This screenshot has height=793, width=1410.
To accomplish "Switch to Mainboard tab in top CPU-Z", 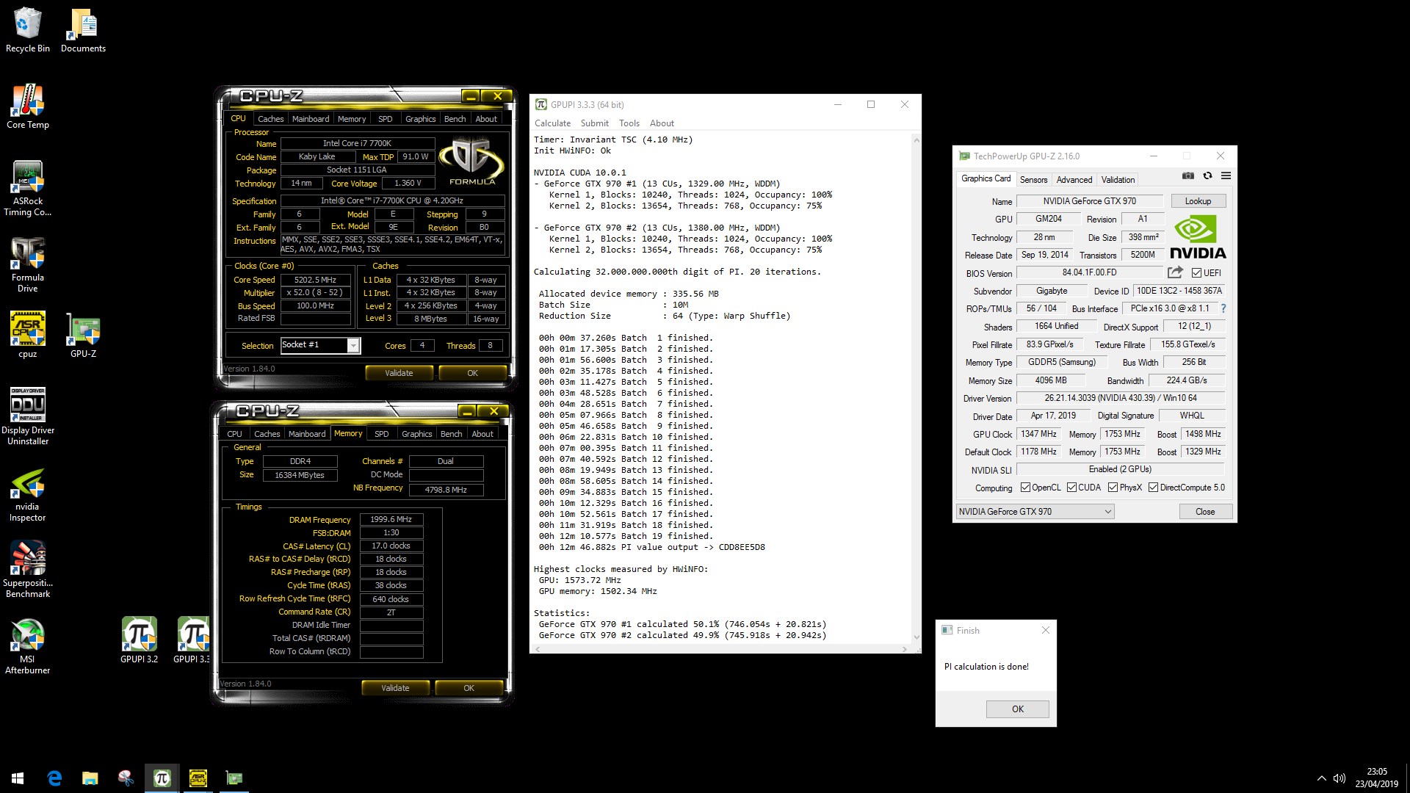I will [x=311, y=119].
